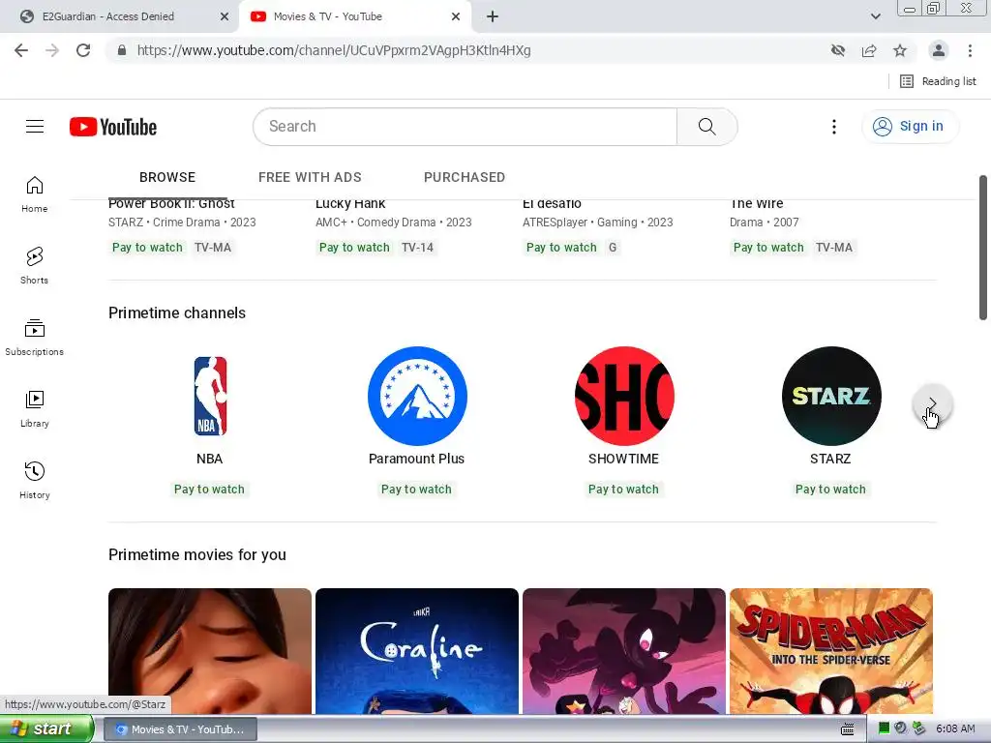Open the Coraline movie thumbnail
The image size is (991, 743).
coord(417,651)
